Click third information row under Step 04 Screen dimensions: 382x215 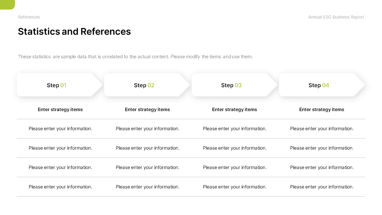(322, 168)
